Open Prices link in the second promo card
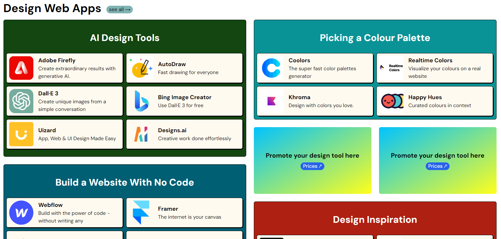The height and width of the screenshot is (239, 501). [437, 166]
